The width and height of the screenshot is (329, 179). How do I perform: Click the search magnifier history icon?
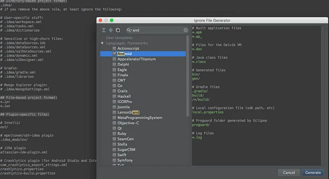pyautogui.click(x=129, y=30)
